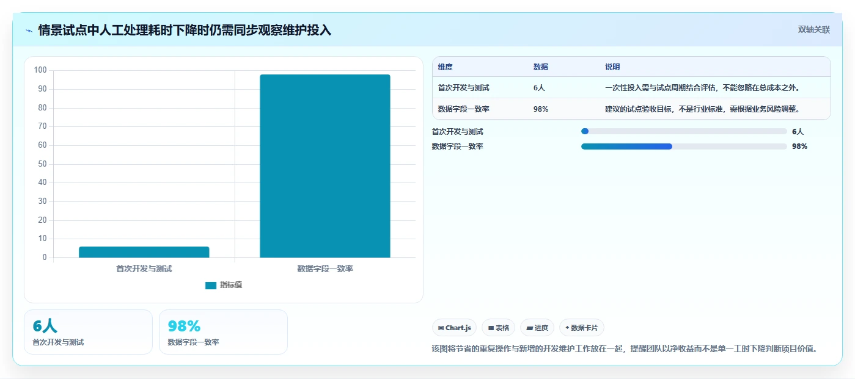Click the 98% table cell
The height and width of the screenshot is (379, 855).
coord(541,109)
